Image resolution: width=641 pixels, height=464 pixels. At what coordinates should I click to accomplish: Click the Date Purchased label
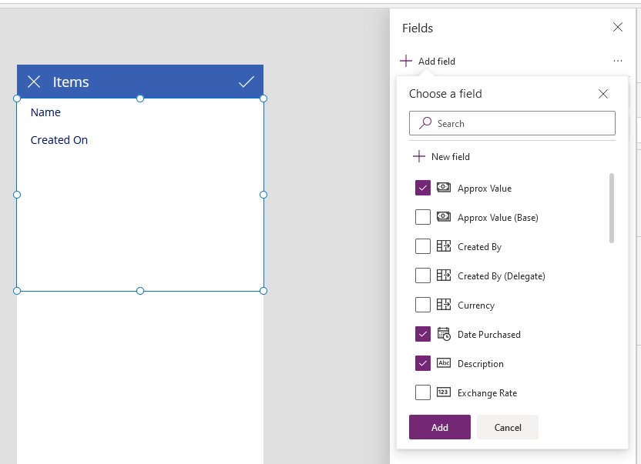(489, 335)
